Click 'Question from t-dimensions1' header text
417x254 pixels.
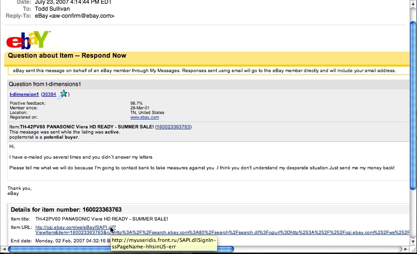45,84
